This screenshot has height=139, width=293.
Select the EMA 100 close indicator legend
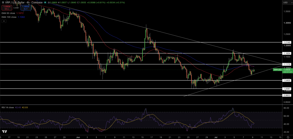coord(9,17)
